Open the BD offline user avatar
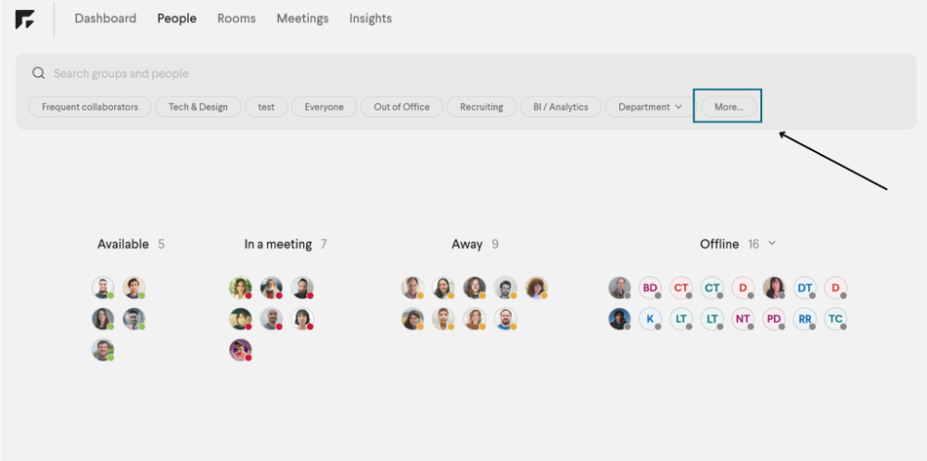 (650, 288)
